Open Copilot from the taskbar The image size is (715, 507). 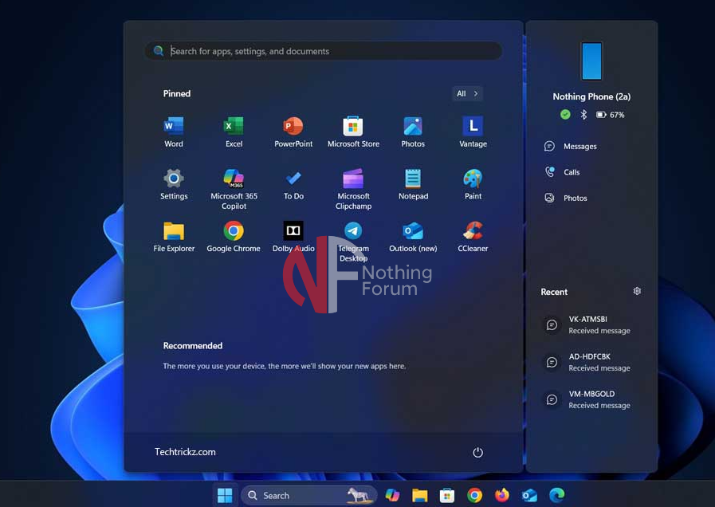pos(392,495)
